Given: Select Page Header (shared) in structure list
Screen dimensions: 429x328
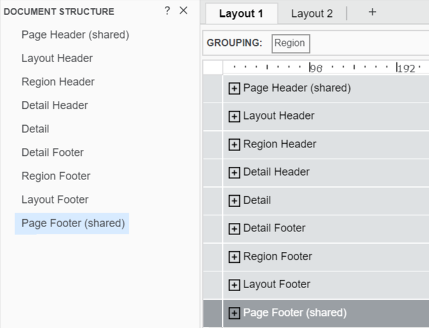Looking at the screenshot, I should point(75,35).
